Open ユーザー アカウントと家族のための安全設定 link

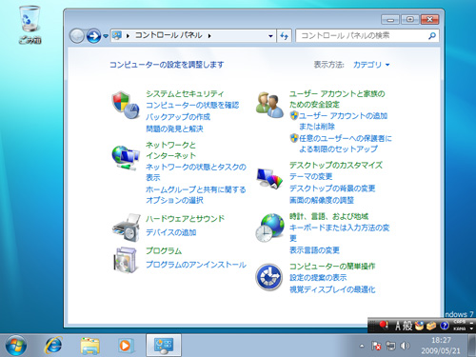(337, 99)
